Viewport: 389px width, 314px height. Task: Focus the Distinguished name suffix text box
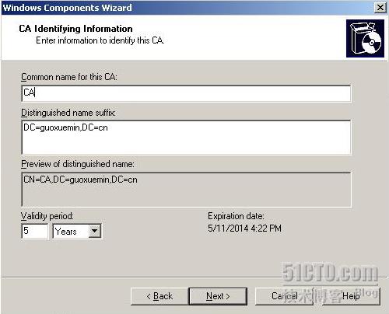coord(186,138)
